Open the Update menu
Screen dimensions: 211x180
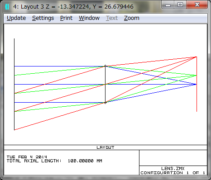pyautogui.click(x=16, y=18)
